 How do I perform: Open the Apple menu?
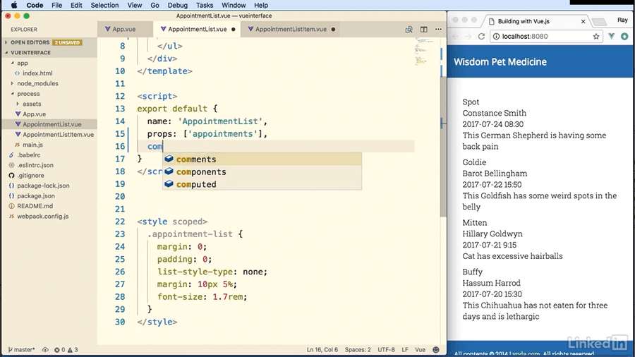click(x=14, y=5)
